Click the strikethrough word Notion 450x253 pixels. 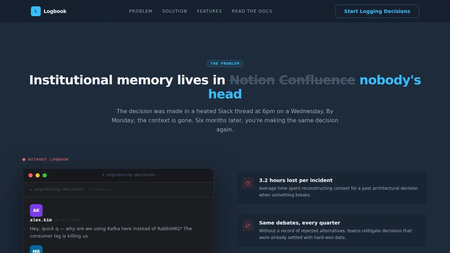[x=252, y=80]
